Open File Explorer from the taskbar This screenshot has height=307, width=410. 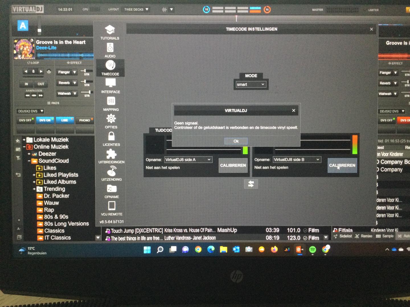(224, 250)
